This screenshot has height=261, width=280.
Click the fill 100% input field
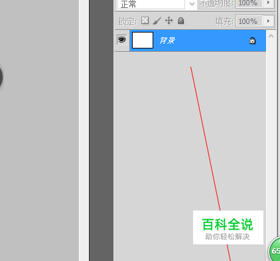click(x=249, y=21)
